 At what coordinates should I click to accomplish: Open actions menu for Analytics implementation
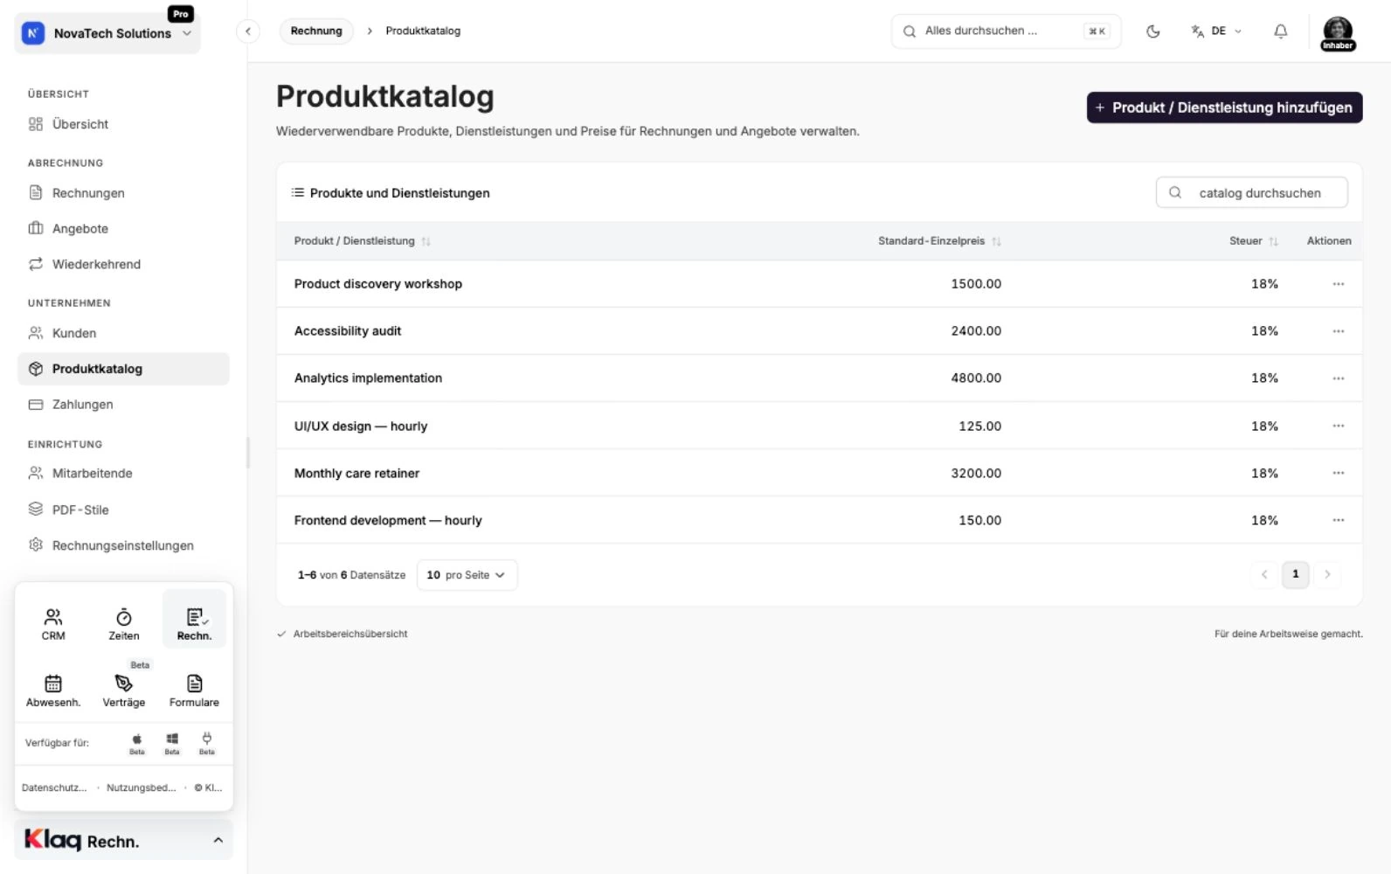1339,378
